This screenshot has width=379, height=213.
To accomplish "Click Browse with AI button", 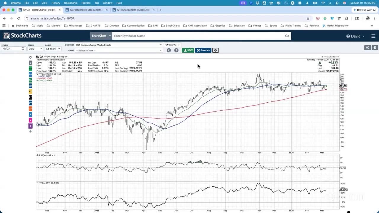I will pyautogui.click(x=364, y=10).
